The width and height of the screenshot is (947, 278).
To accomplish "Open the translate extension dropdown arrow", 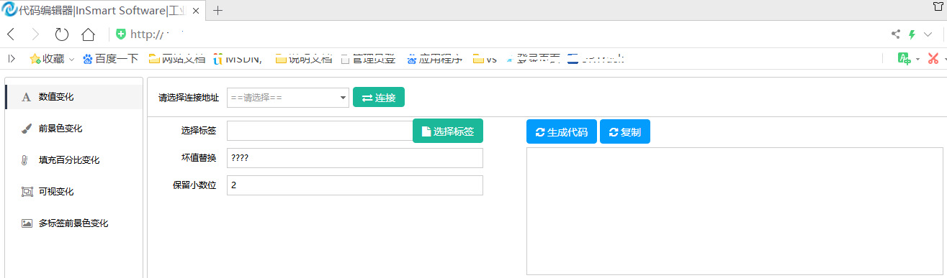I will tap(917, 59).
